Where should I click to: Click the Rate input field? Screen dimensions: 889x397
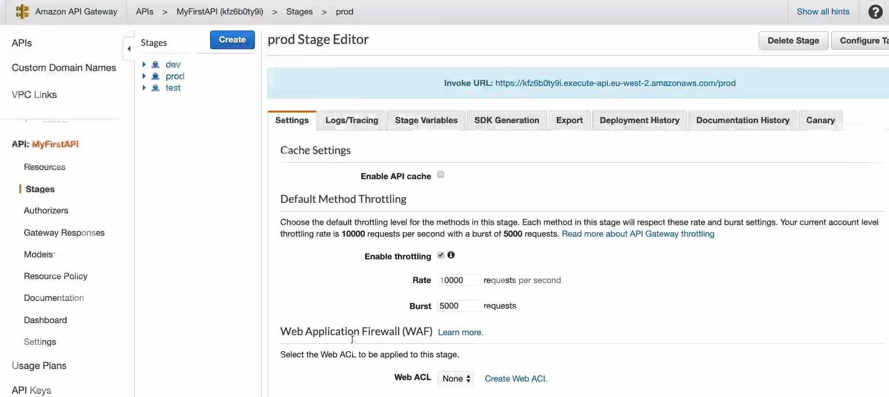point(459,280)
